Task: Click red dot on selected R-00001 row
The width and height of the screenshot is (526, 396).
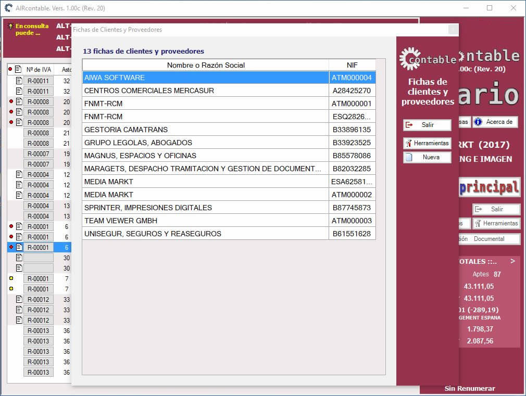Action: click(11, 247)
